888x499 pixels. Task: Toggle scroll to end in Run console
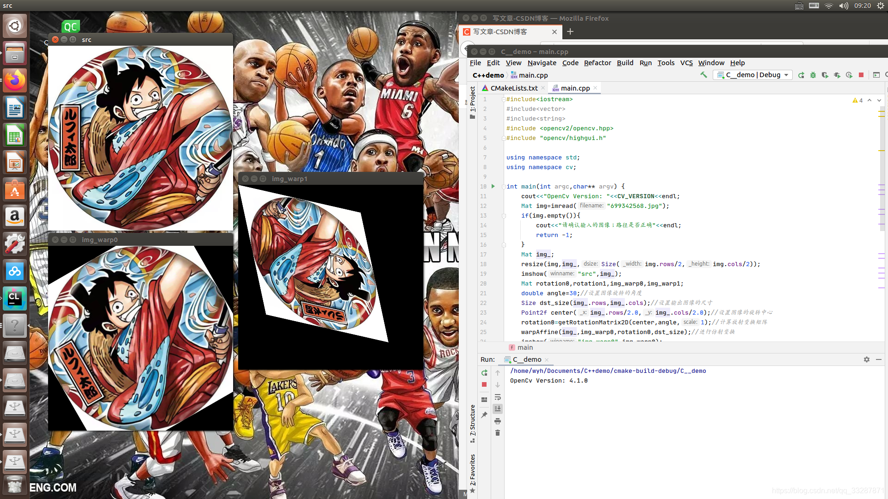click(498, 409)
